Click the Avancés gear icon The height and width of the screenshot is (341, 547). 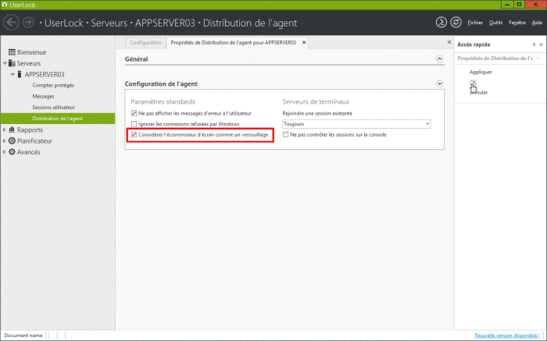pyautogui.click(x=12, y=152)
